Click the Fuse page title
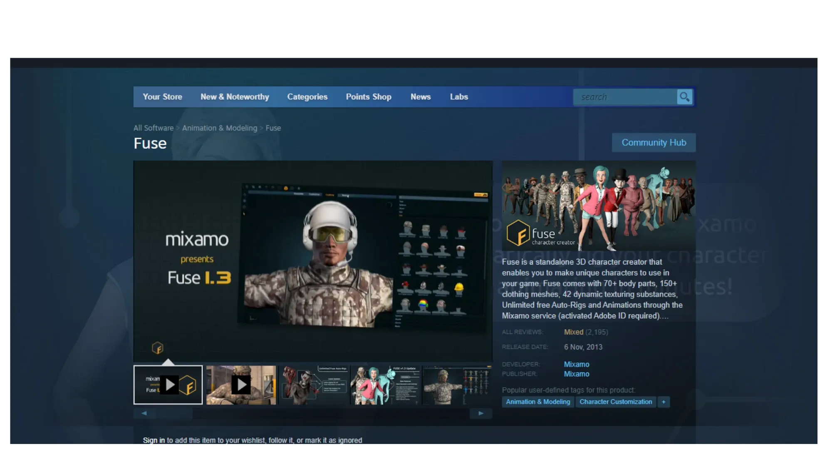This screenshot has width=832, height=468. 150,144
